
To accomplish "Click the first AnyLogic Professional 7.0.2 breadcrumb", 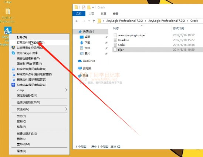I will [x=125, y=21].
